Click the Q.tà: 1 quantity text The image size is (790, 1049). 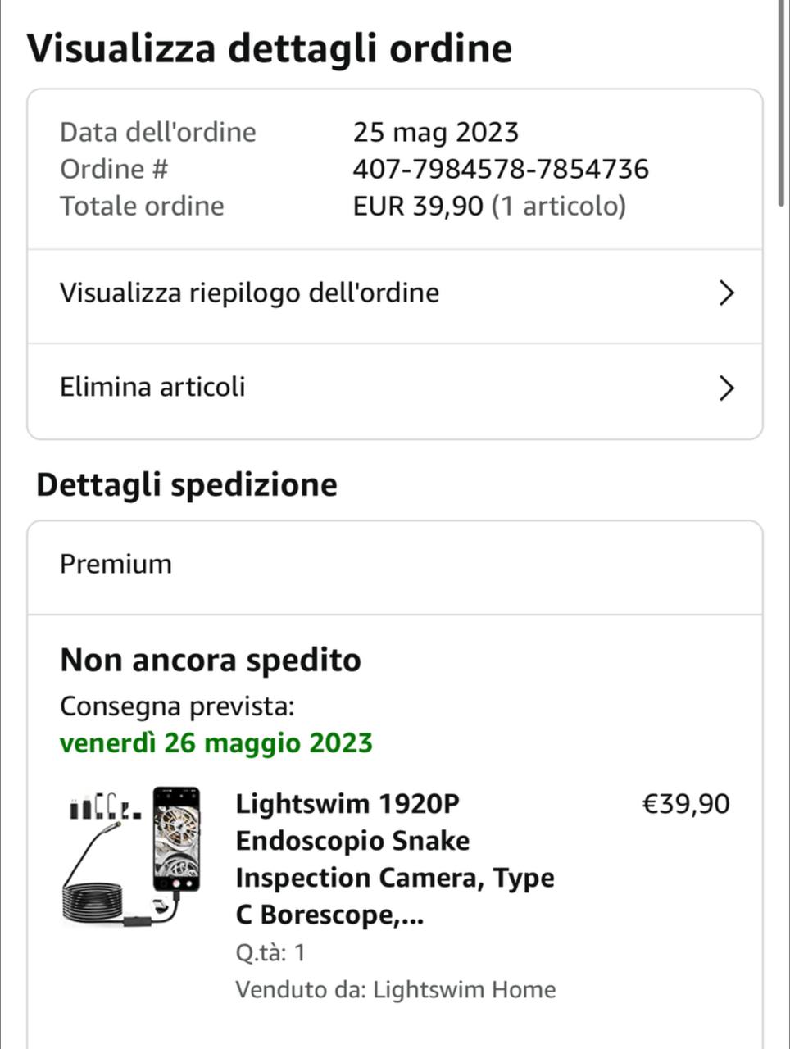(270, 953)
